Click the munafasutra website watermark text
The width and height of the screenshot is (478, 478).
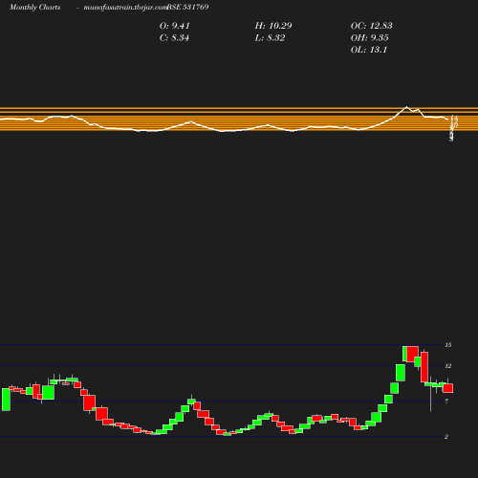[125, 7]
